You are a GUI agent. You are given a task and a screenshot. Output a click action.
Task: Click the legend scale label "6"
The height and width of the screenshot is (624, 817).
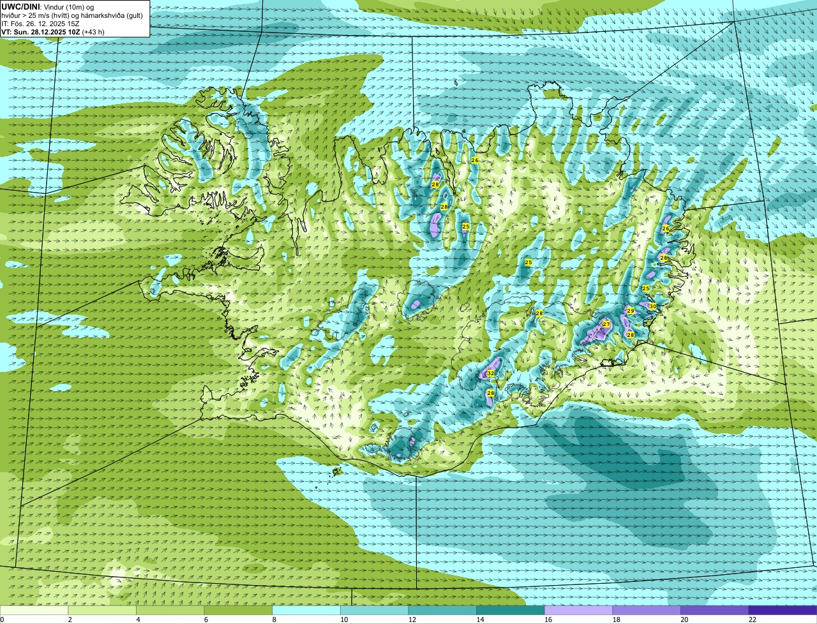(x=206, y=620)
